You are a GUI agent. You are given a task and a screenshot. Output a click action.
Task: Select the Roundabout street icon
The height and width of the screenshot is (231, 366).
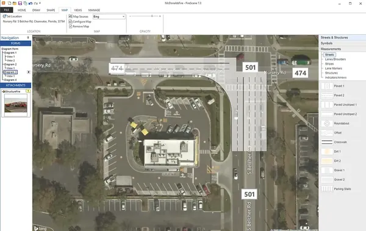point(327,124)
